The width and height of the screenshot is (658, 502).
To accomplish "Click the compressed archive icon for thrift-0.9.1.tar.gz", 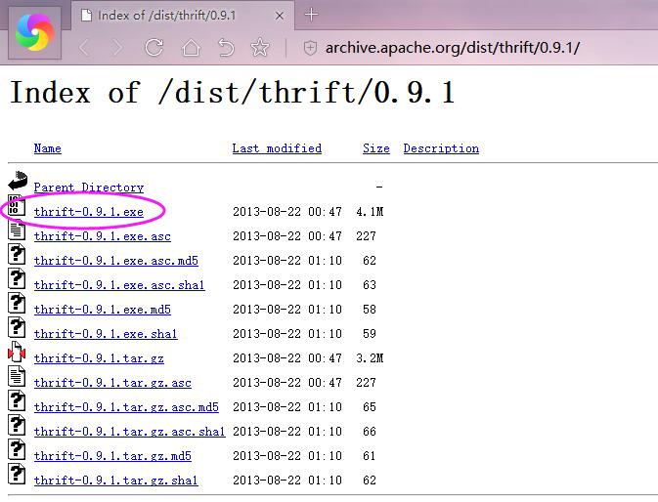I will tap(17, 352).
